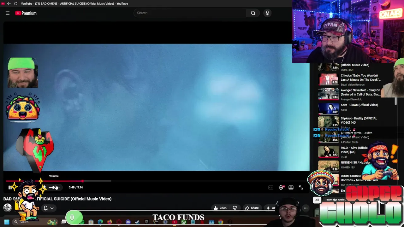Open the player settings gear

pos(281,188)
